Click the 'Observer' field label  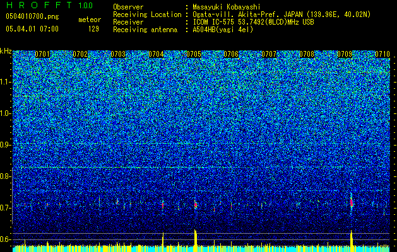pos(128,7)
